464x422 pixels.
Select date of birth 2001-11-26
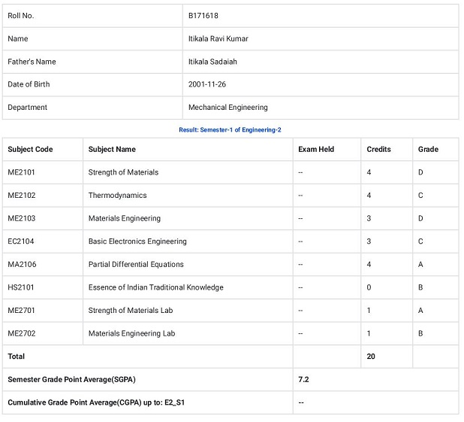point(207,84)
